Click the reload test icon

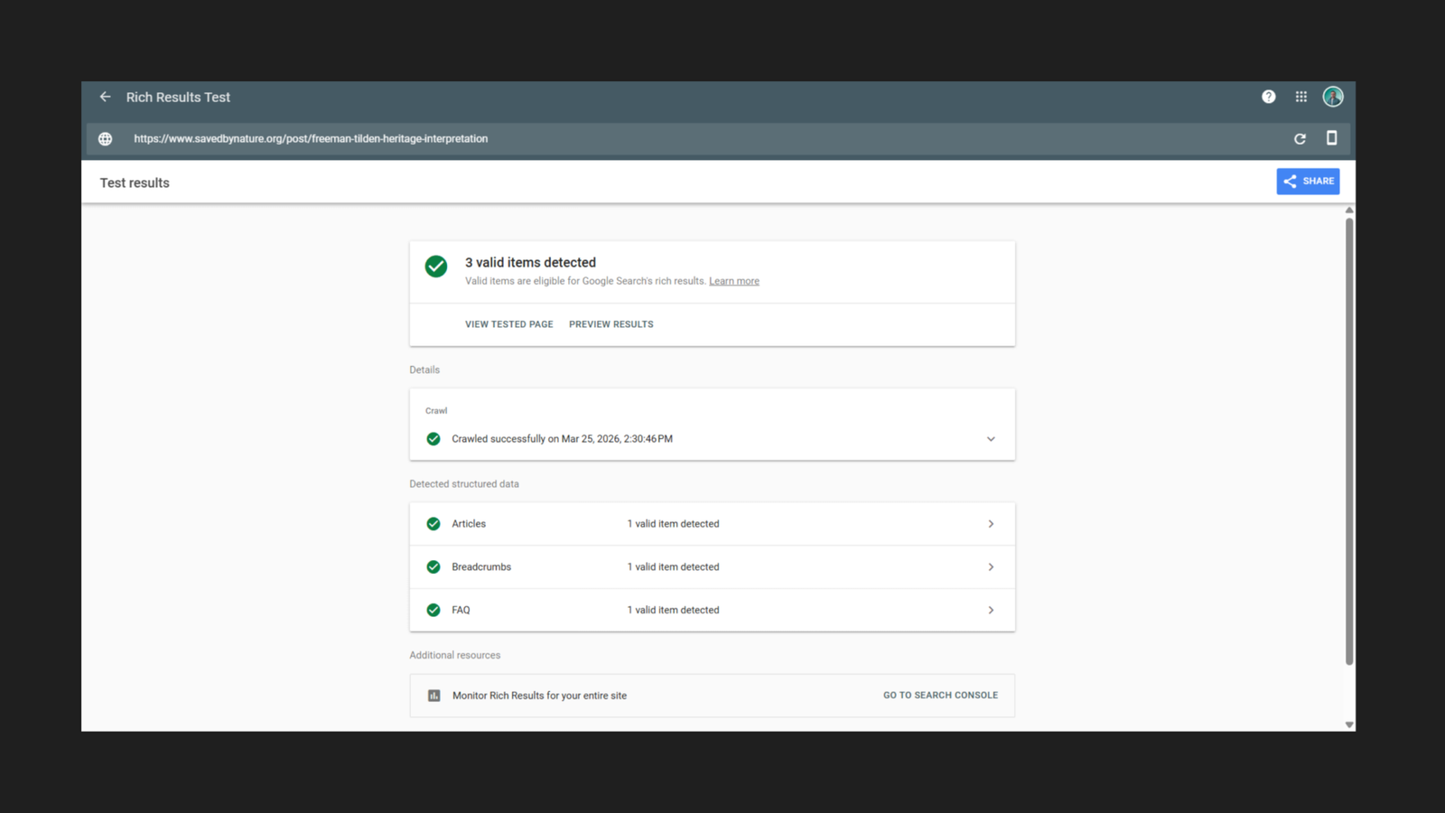pyautogui.click(x=1300, y=139)
